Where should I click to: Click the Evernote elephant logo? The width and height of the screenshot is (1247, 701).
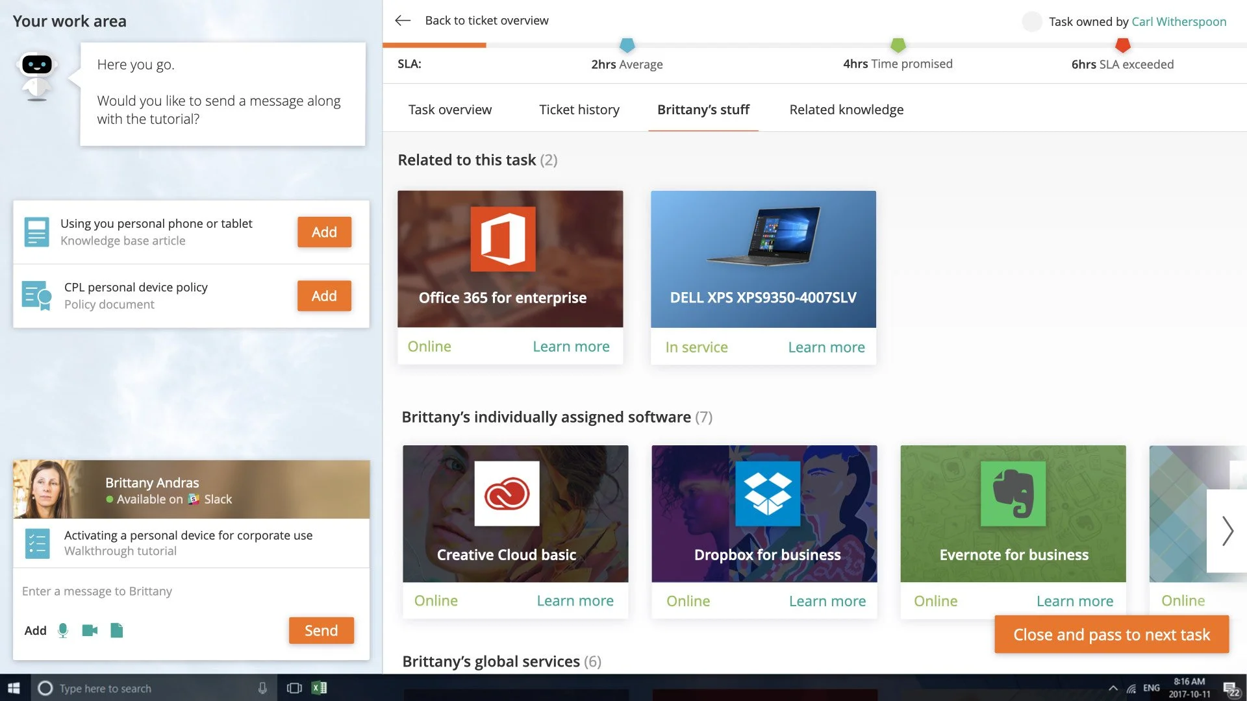point(1013,493)
